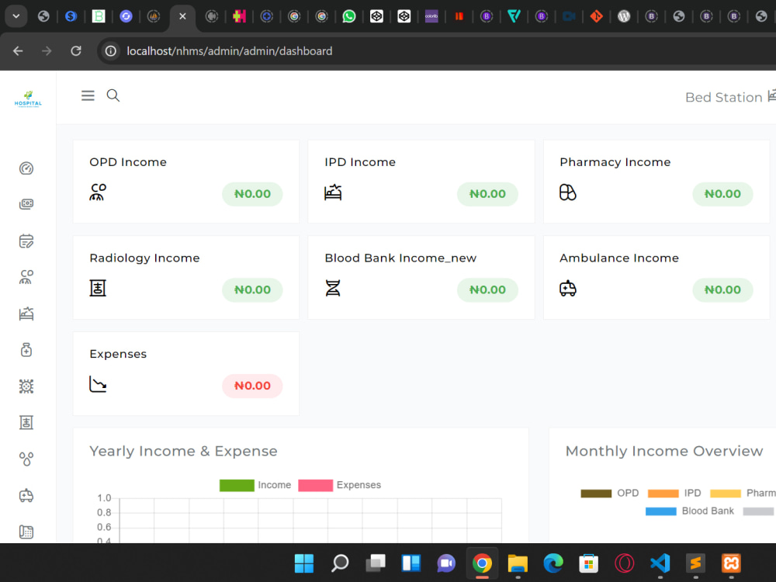This screenshot has width=776, height=582.
Task: Open Opera browser from the taskbar
Action: [x=624, y=563]
